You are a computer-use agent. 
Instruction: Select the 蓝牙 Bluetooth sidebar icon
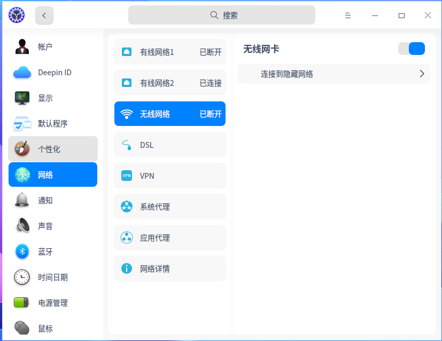coord(21,251)
